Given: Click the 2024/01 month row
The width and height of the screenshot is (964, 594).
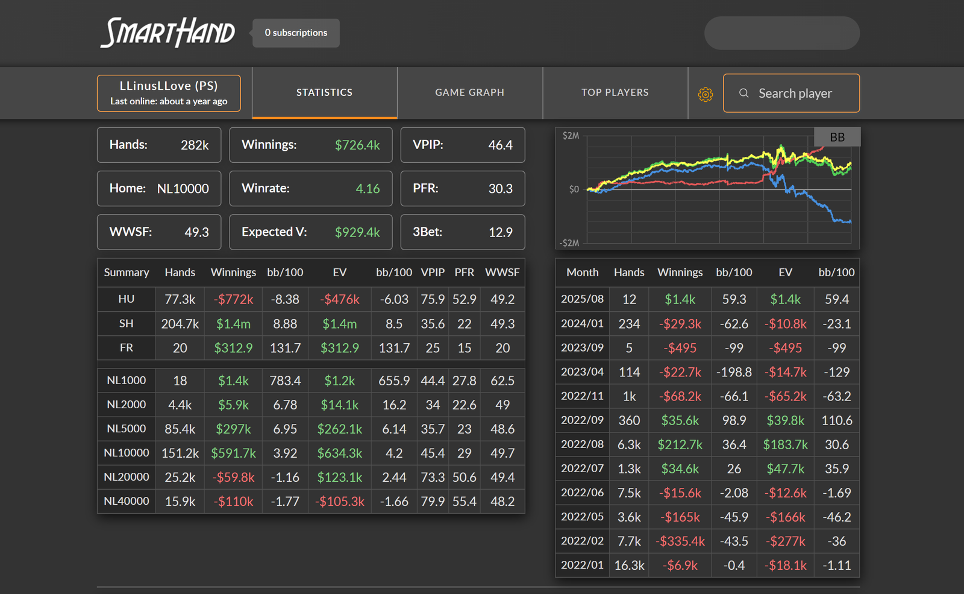Looking at the screenshot, I should point(707,324).
